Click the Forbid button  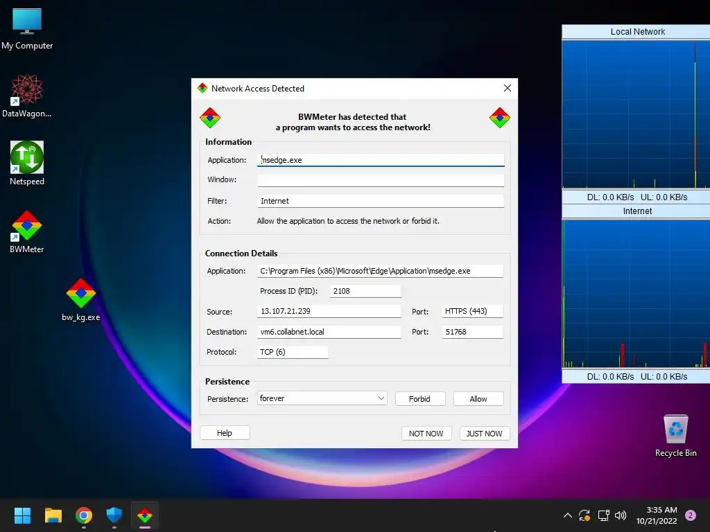coord(419,398)
